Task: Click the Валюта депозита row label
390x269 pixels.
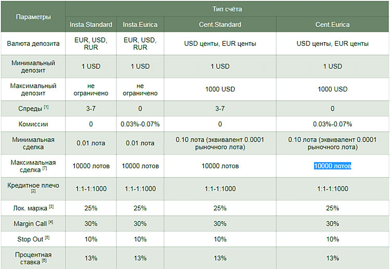Action: click(x=33, y=44)
